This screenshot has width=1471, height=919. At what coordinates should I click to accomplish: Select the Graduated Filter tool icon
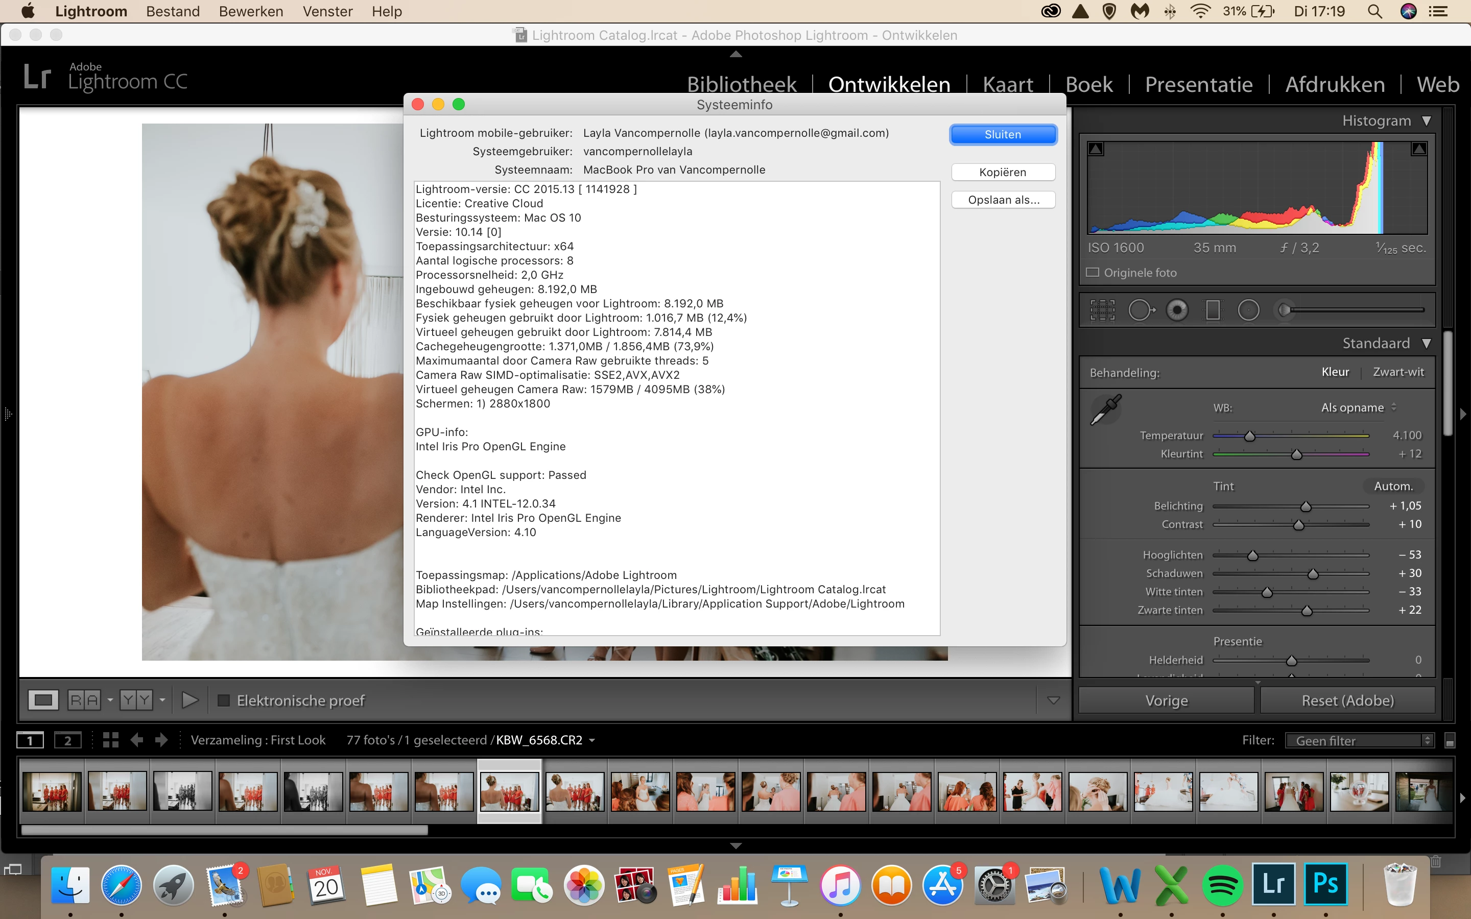click(x=1213, y=310)
